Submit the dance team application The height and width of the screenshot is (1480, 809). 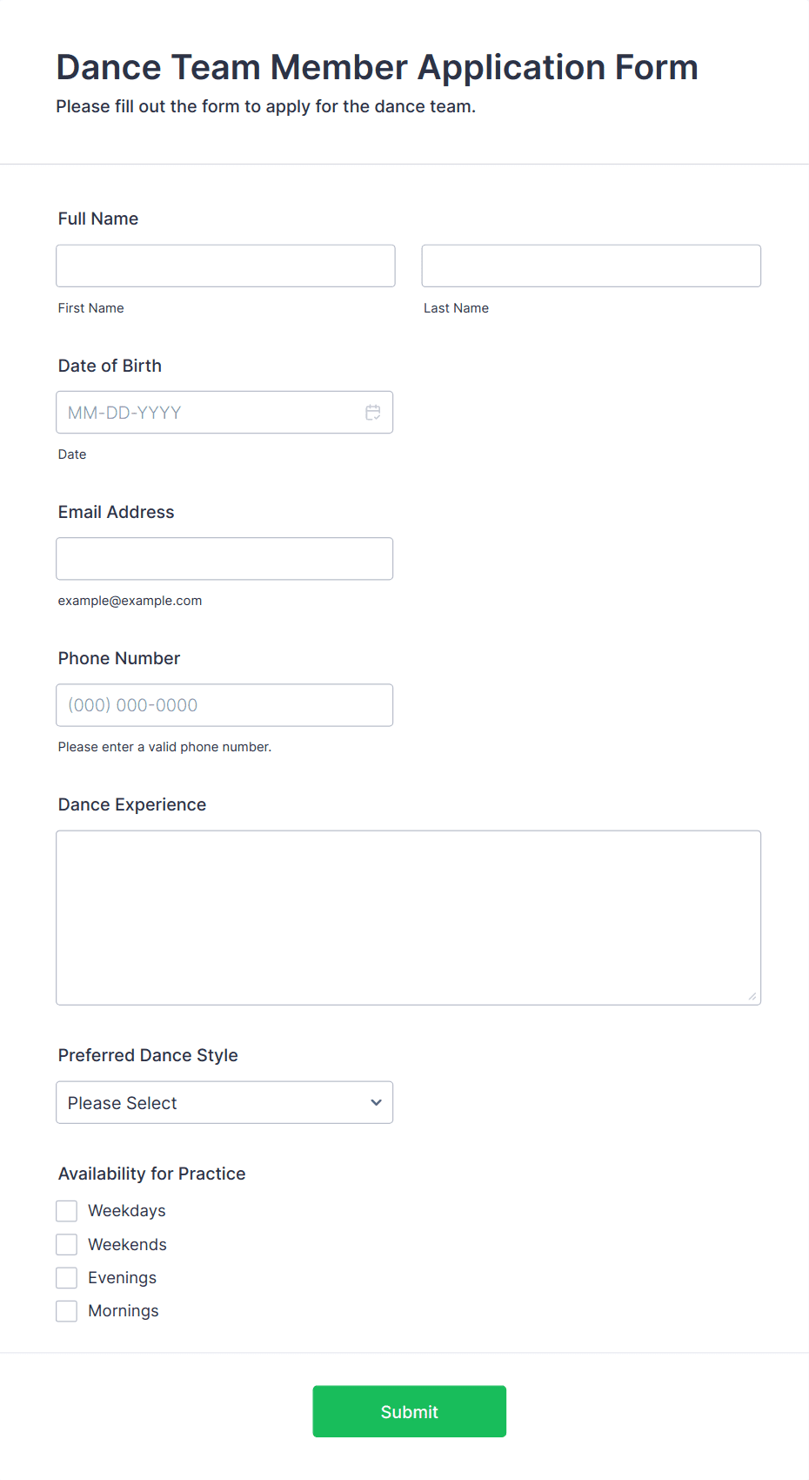pos(409,1411)
